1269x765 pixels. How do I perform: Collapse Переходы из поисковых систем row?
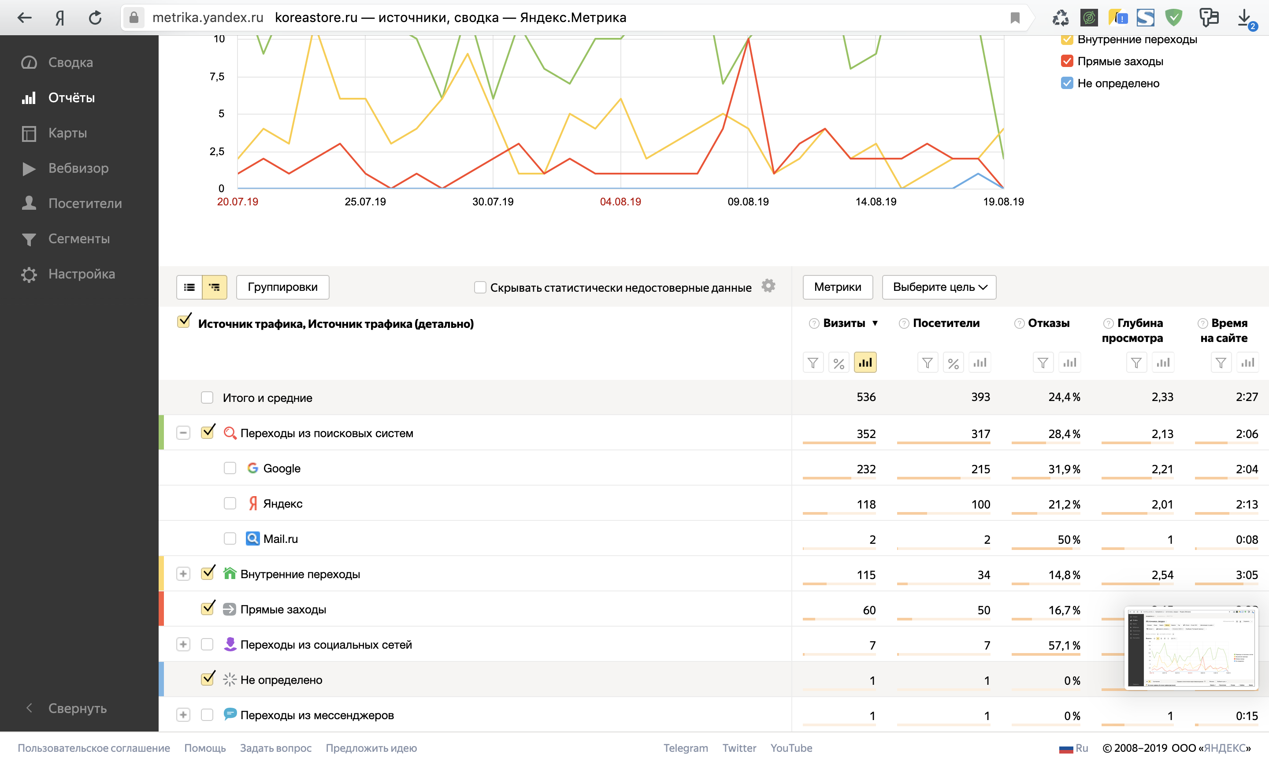pyautogui.click(x=183, y=433)
